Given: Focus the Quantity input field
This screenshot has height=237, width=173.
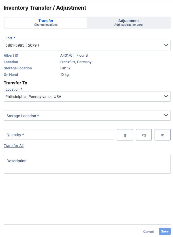Looking at the screenshot, I should click(x=59, y=134).
